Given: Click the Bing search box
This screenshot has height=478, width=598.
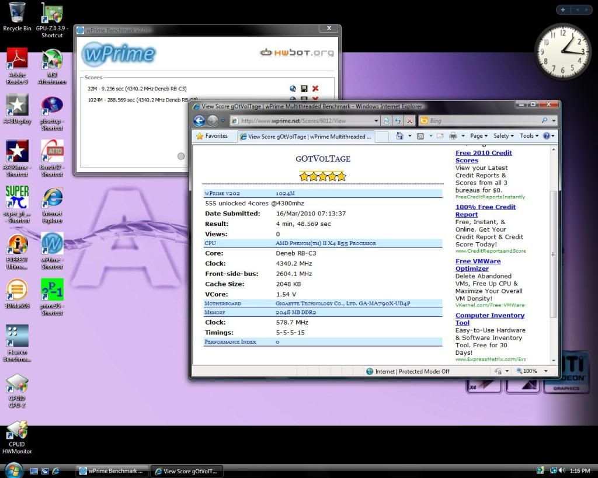Looking at the screenshot, I should [482, 121].
